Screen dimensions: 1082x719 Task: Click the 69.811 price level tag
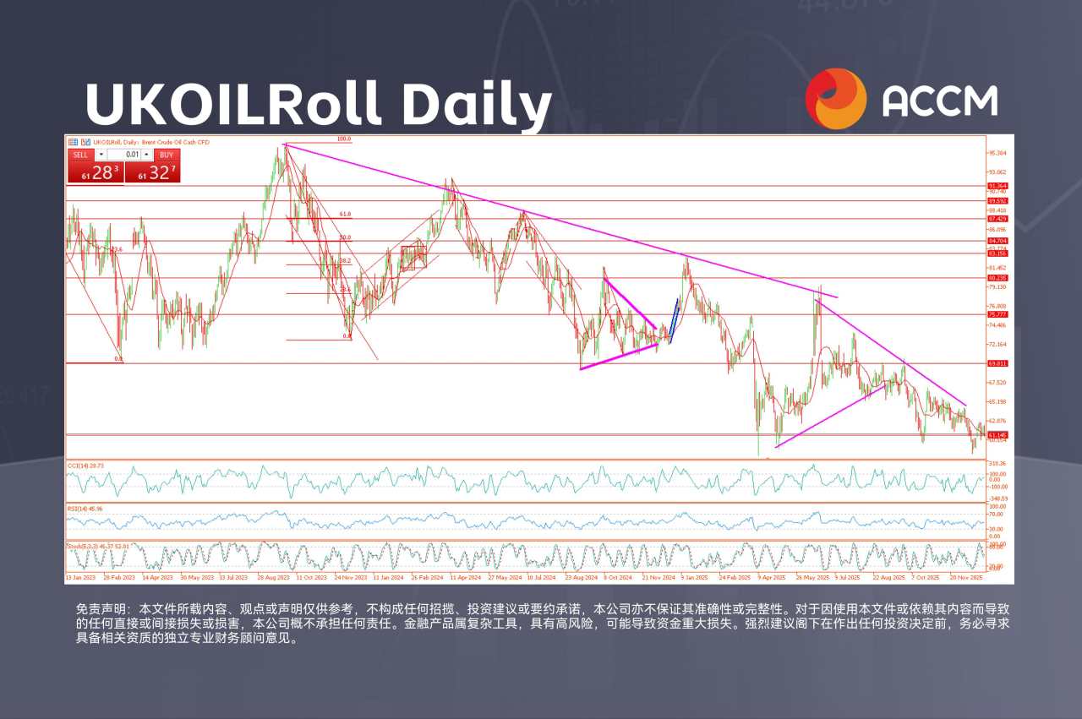(x=997, y=363)
